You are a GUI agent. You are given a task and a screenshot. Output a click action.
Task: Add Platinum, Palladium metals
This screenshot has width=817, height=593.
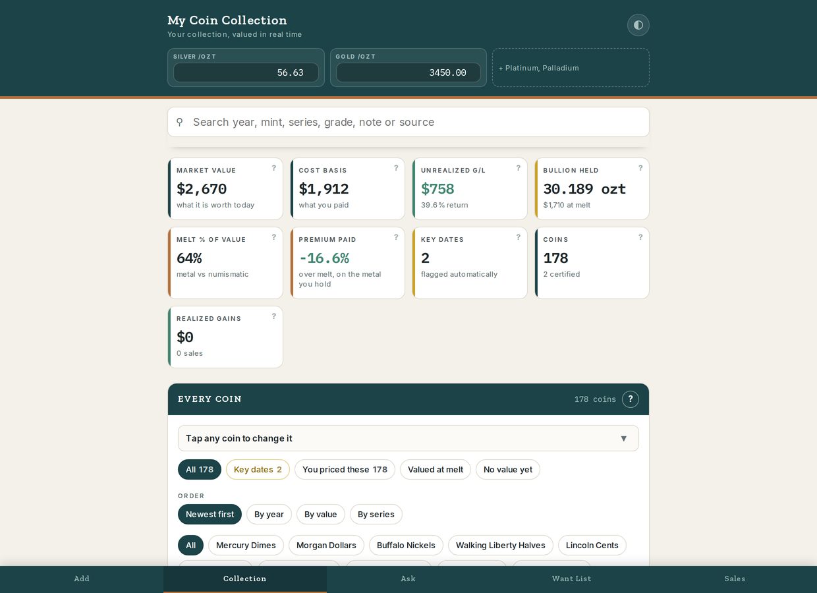[571, 67]
